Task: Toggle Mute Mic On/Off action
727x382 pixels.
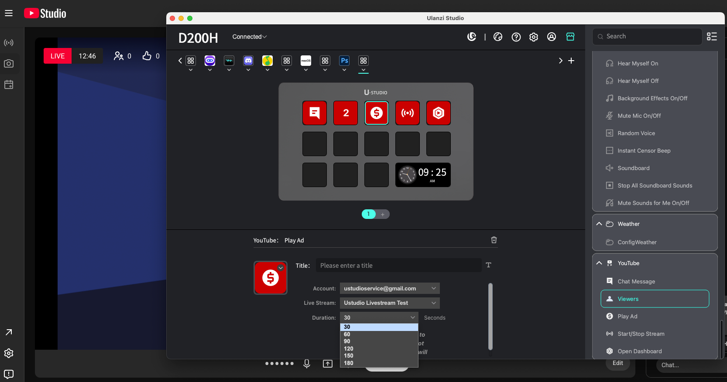Action: [x=639, y=116]
